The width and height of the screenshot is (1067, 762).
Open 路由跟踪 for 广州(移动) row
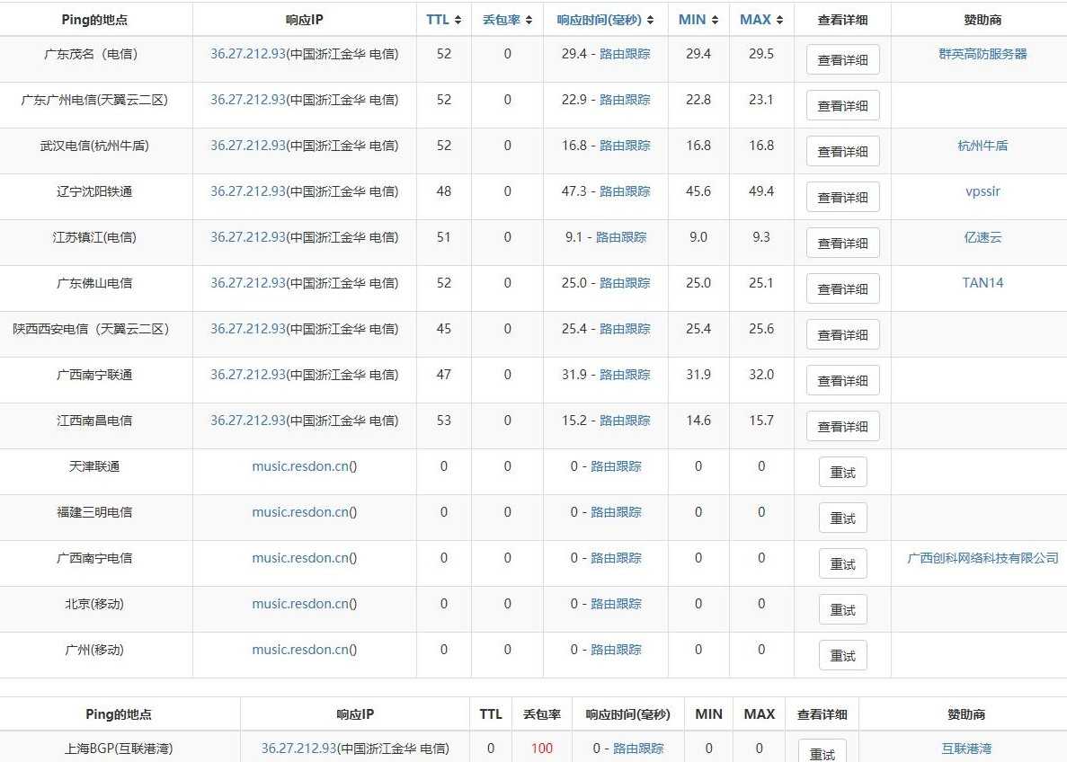point(616,650)
